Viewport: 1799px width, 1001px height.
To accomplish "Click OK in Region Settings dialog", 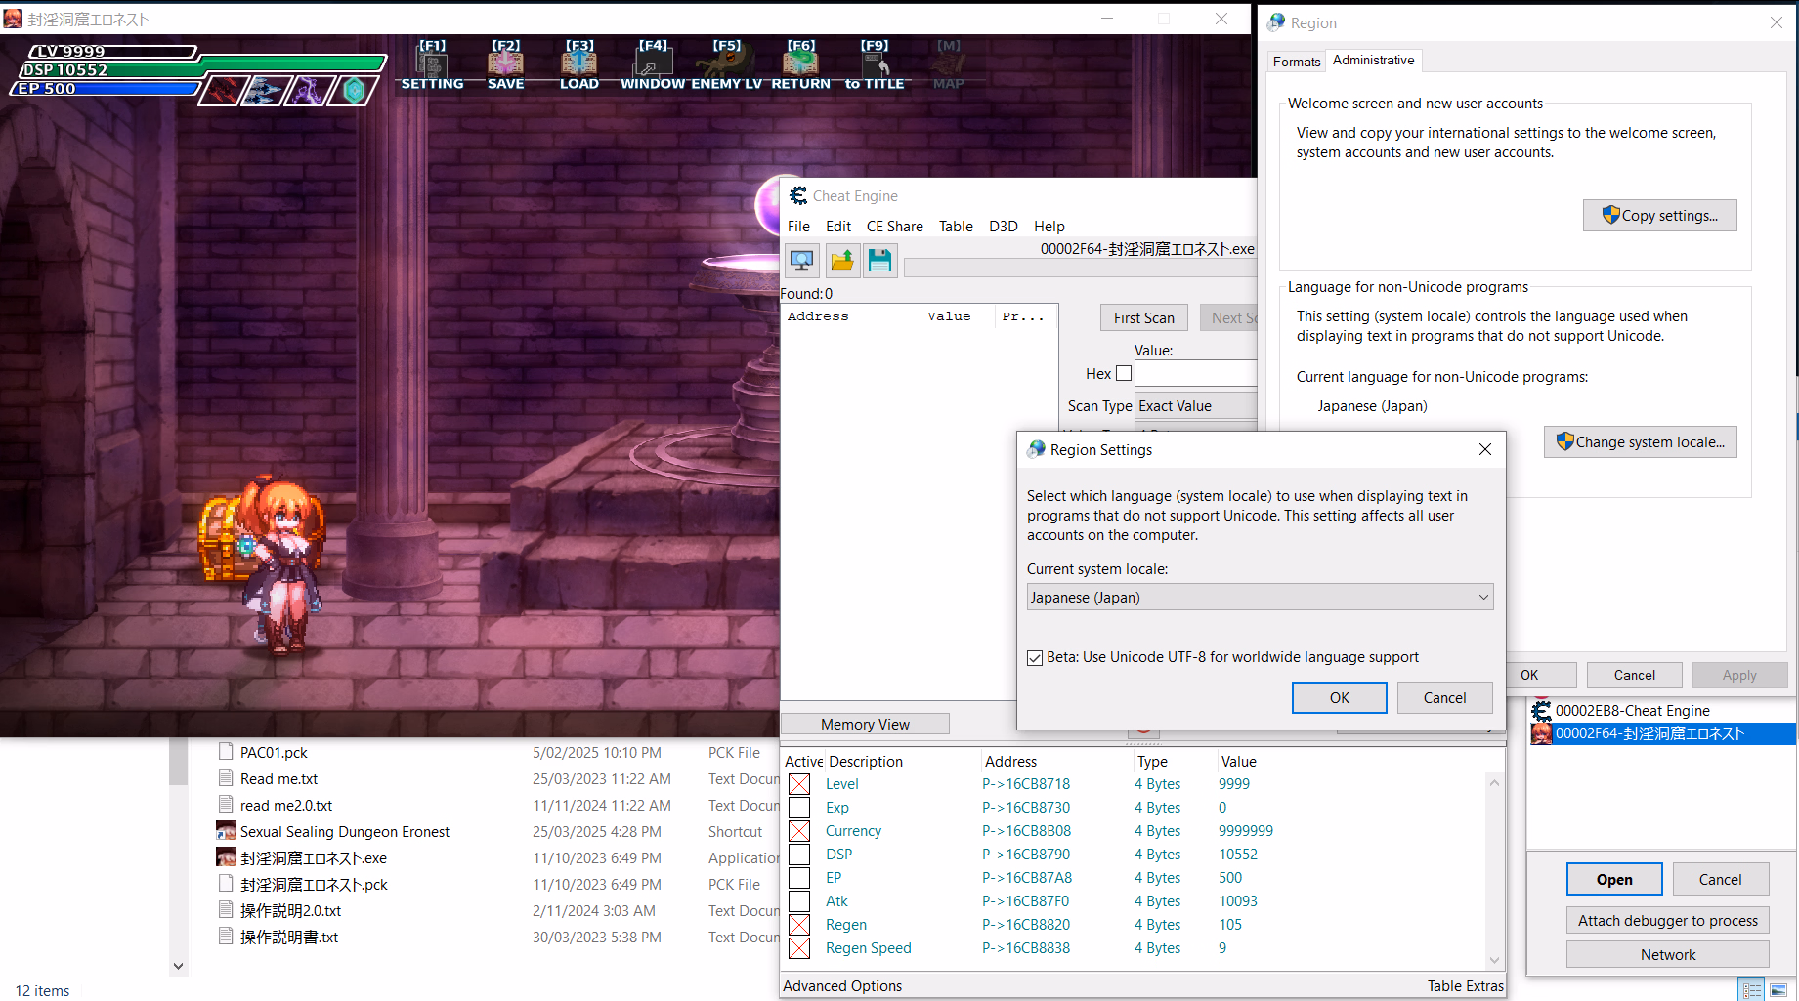I will click(1339, 697).
